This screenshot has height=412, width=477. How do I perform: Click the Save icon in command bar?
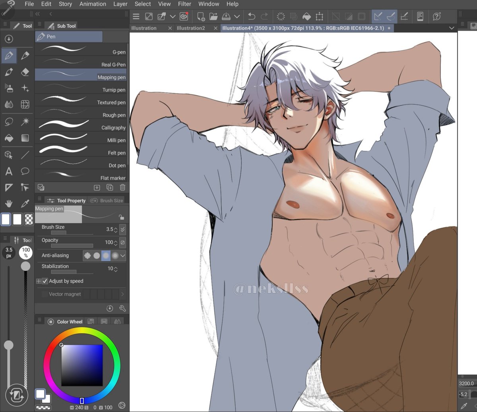pyautogui.click(x=226, y=16)
